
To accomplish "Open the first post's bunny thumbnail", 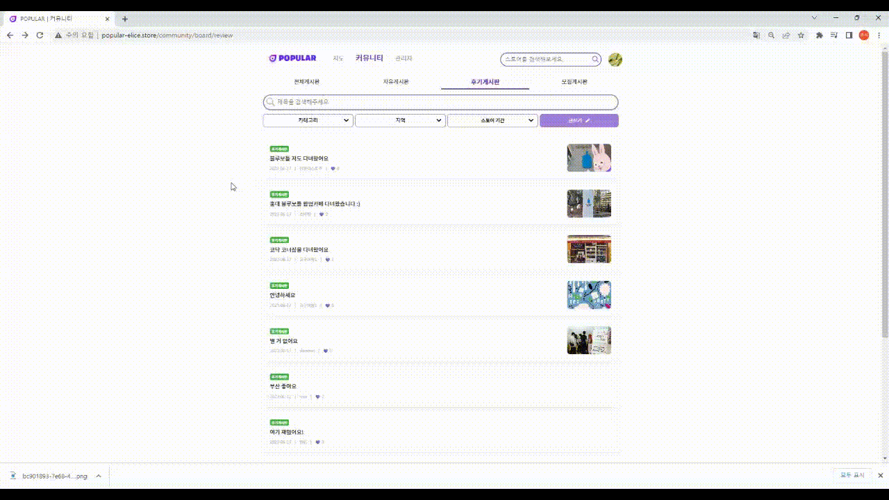I will pyautogui.click(x=588, y=158).
